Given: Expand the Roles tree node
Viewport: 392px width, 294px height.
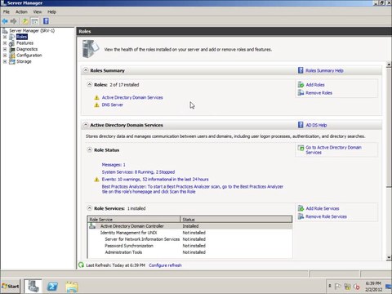Looking at the screenshot, I should click(5, 37).
